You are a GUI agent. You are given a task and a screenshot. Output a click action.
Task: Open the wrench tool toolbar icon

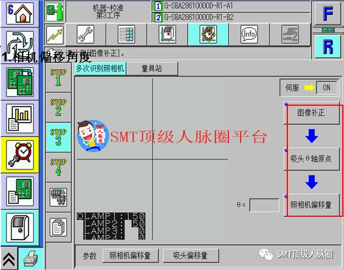pos(85,34)
